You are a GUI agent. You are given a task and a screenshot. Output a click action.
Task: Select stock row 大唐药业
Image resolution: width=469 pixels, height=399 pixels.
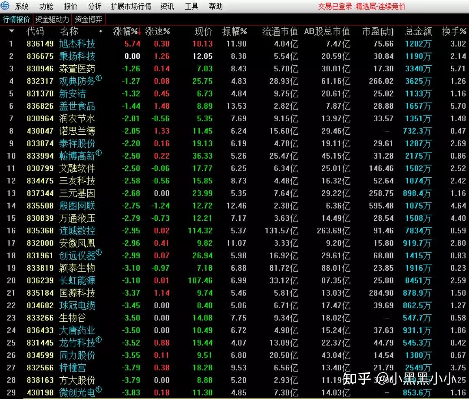[234, 330]
